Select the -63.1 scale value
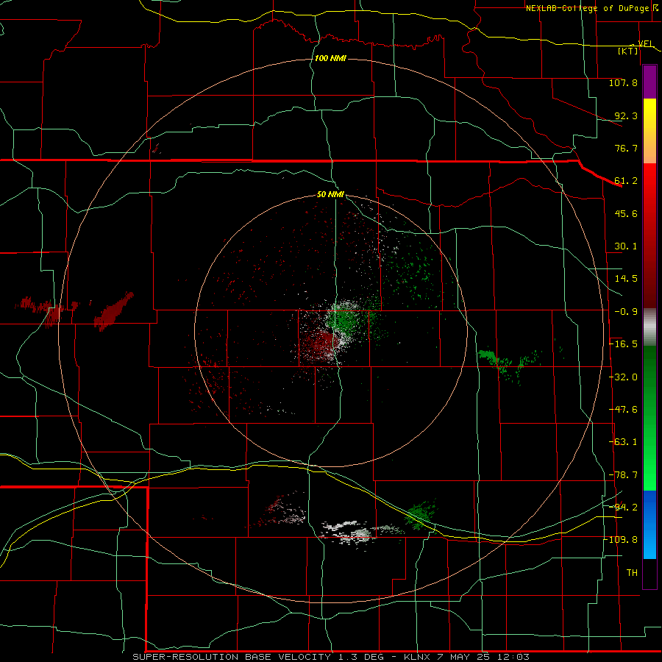The height and width of the screenshot is (662, 662). tap(623, 442)
